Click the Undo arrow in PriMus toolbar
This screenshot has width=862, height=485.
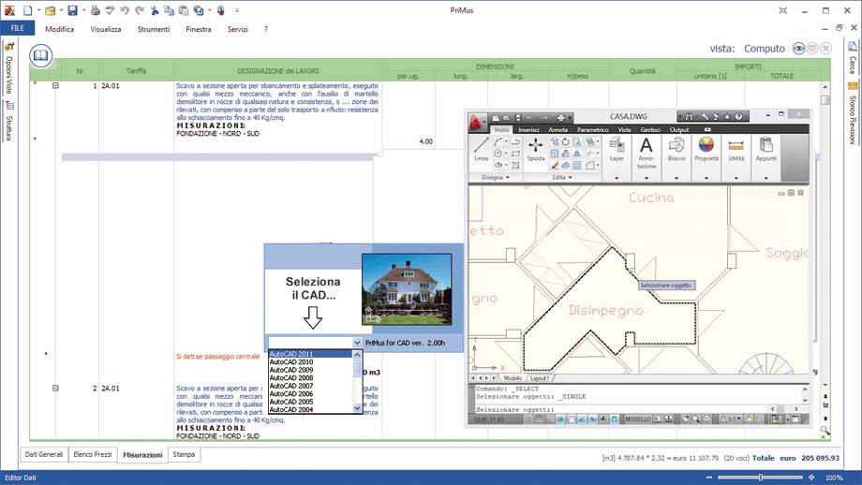click(125, 10)
